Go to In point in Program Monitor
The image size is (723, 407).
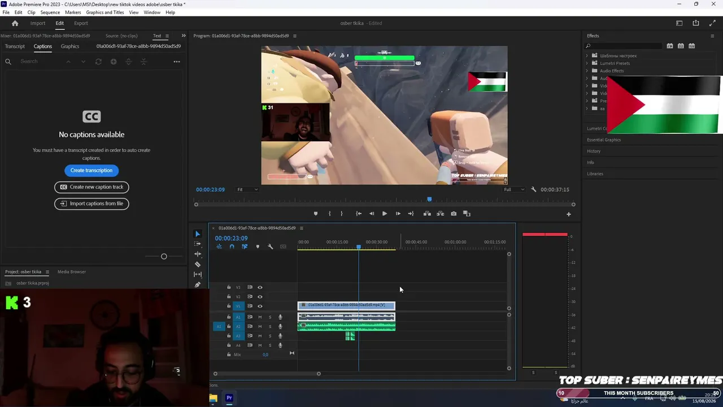tap(359, 214)
